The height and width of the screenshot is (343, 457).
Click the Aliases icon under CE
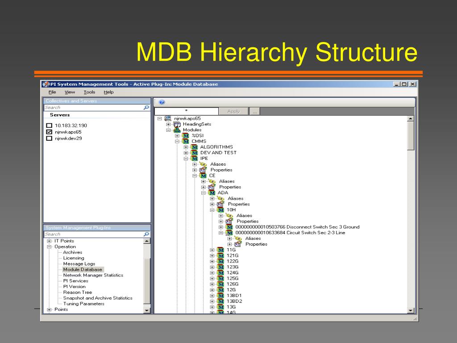point(212,181)
